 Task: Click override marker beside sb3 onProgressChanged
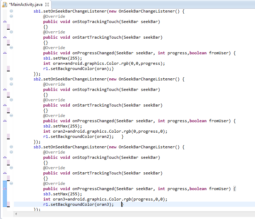tap(5, 189)
